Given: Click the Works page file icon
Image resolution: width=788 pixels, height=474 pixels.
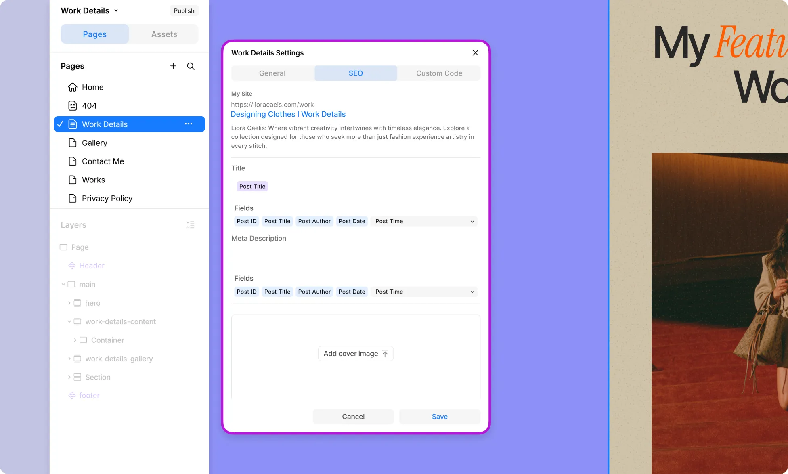Looking at the screenshot, I should click(x=73, y=180).
